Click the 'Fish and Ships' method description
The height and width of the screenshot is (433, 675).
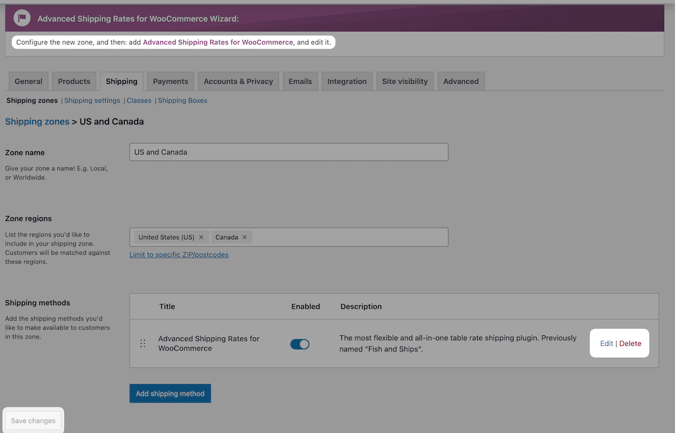(458, 344)
